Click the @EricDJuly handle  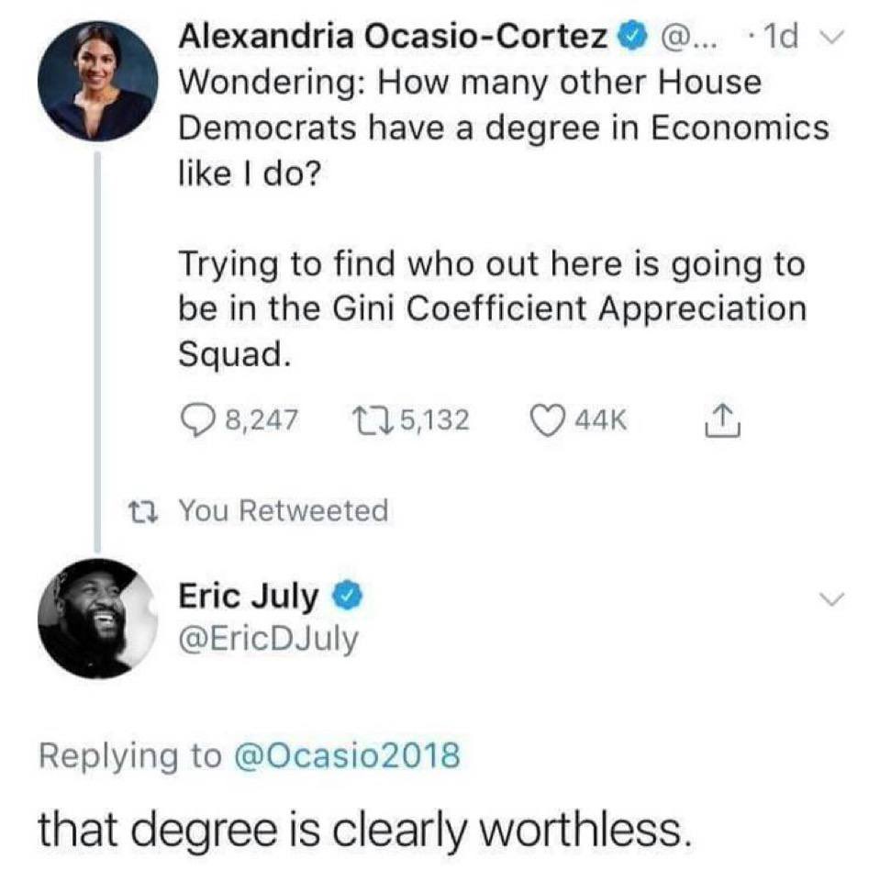pyautogui.click(x=268, y=638)
